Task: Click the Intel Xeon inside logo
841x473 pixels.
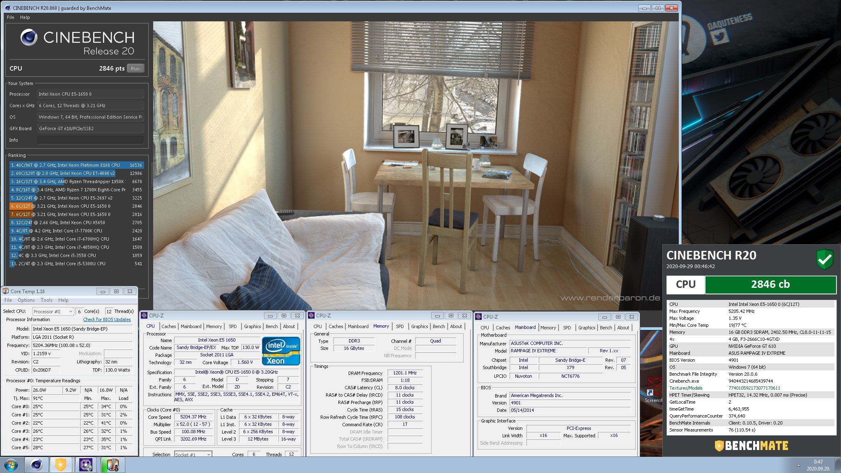Action: 281,351
